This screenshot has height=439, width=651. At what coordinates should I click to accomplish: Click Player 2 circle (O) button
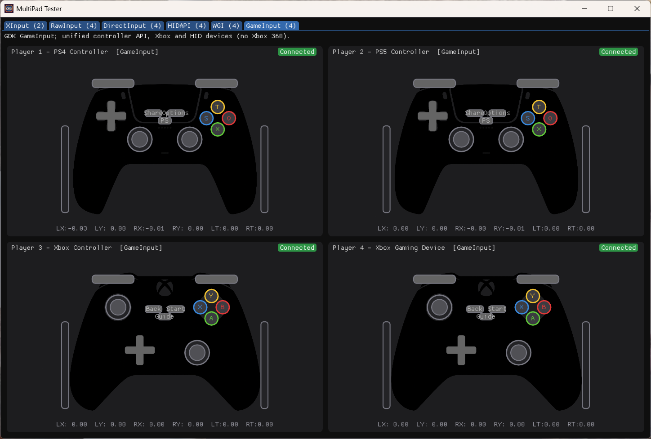(x=550, y=118)
